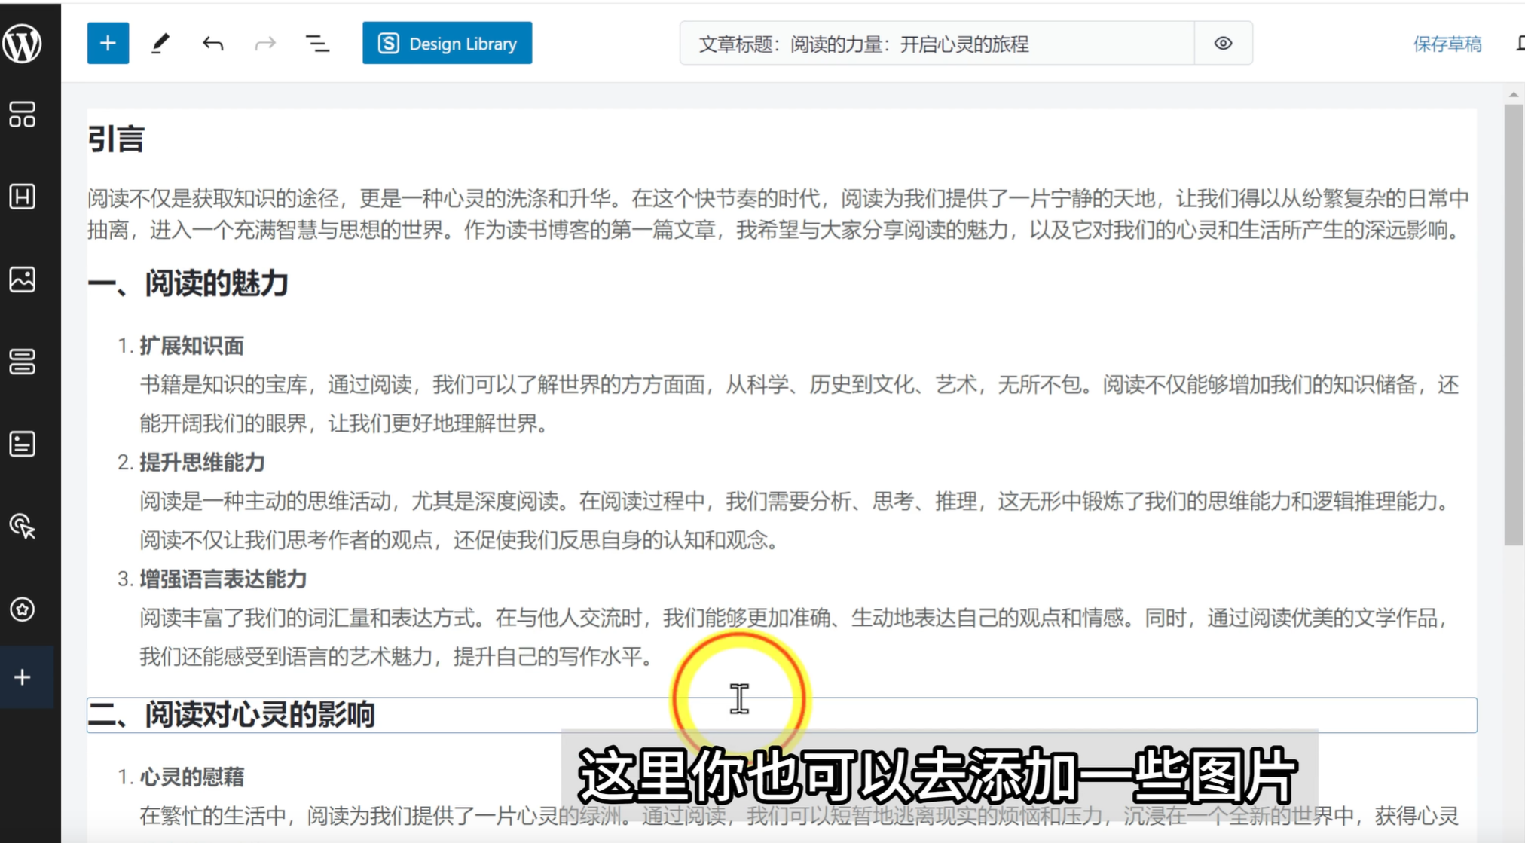Select the click cursor icon in the sidebar
The width and height of the screenshot is (1525, 843).
point(23,527)
